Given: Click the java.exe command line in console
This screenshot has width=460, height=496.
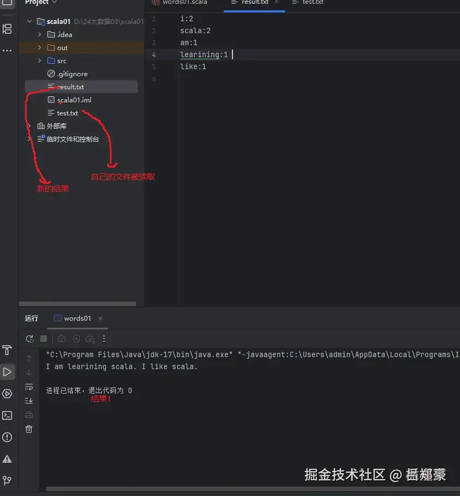Looking at the screenshot, I should (x=253, y=354).
